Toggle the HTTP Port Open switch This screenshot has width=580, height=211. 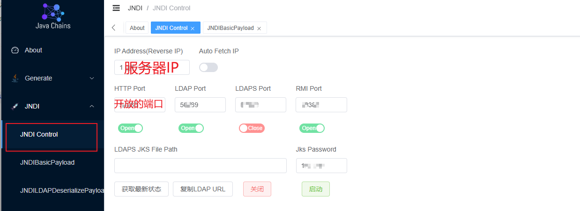tap(130, 128)
